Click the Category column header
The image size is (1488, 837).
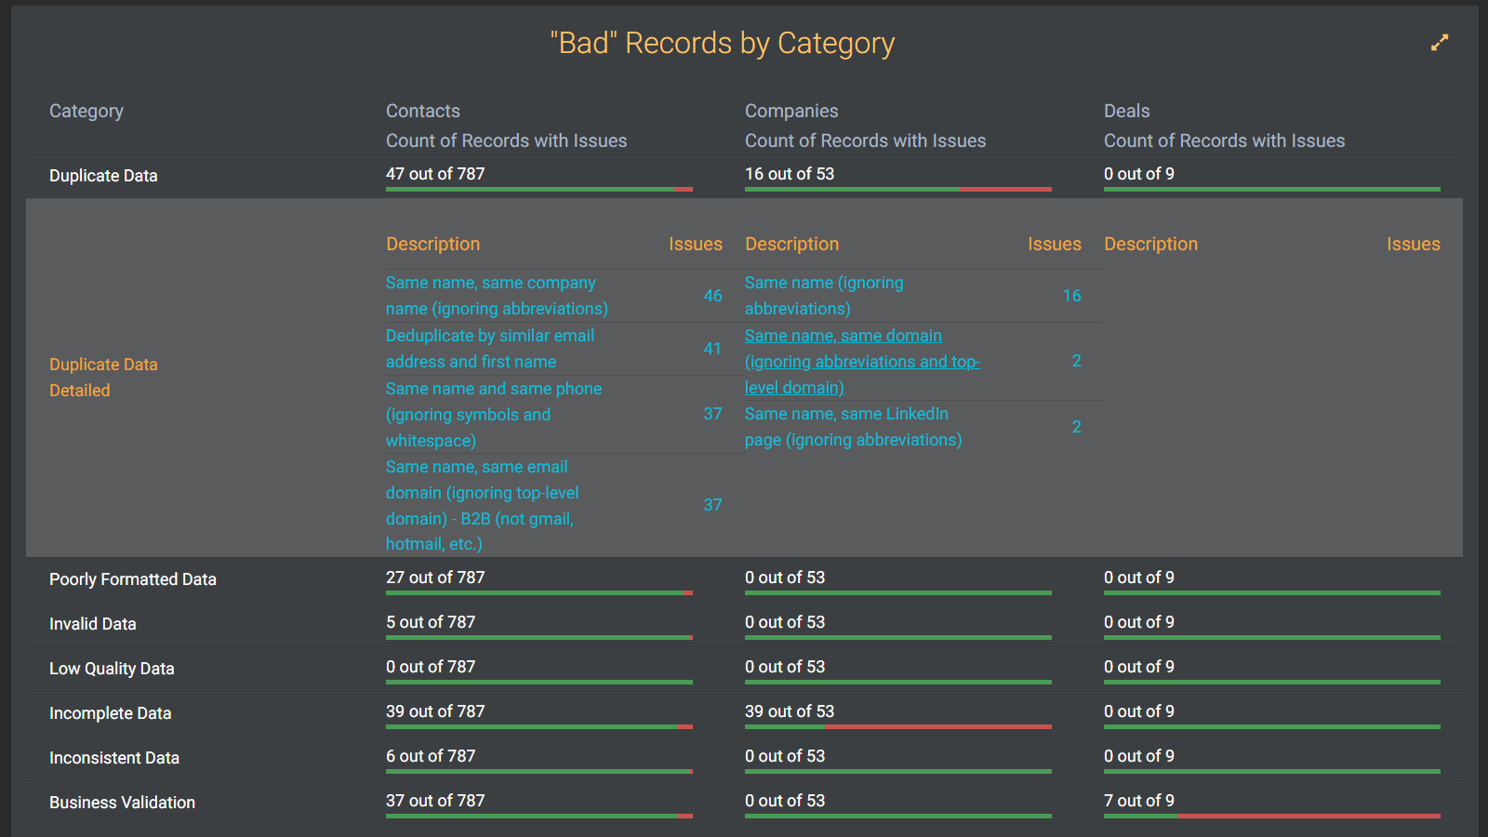click(86, 111)
